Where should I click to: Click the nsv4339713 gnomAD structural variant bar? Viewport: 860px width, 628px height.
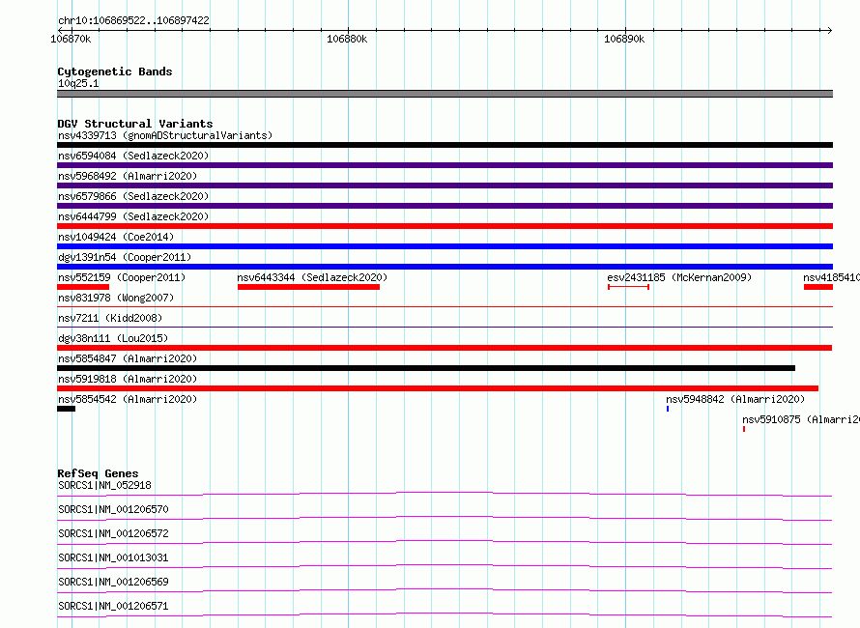[444, 145]
